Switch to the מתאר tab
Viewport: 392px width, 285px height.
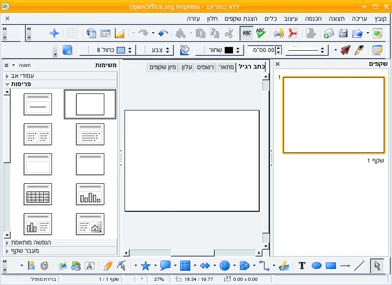click(226, 67)
